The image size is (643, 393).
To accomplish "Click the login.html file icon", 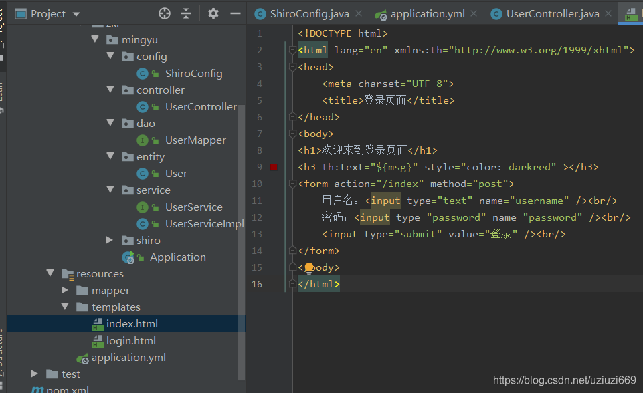I will [98, 341].
